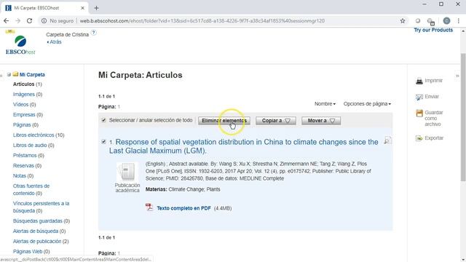This screenshot has width=466, height=262.
Task: Open the article title about vegetation in China
Action: [243, 146]
